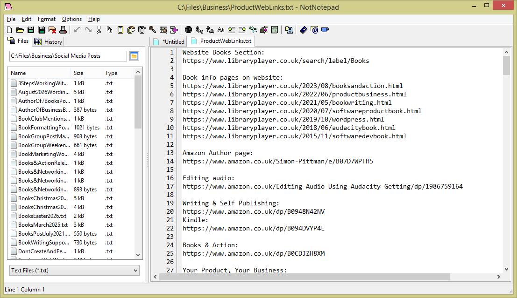517x298 pixels.
Task: Click the email @ toolbar icon
Action: tap(314, 30)
